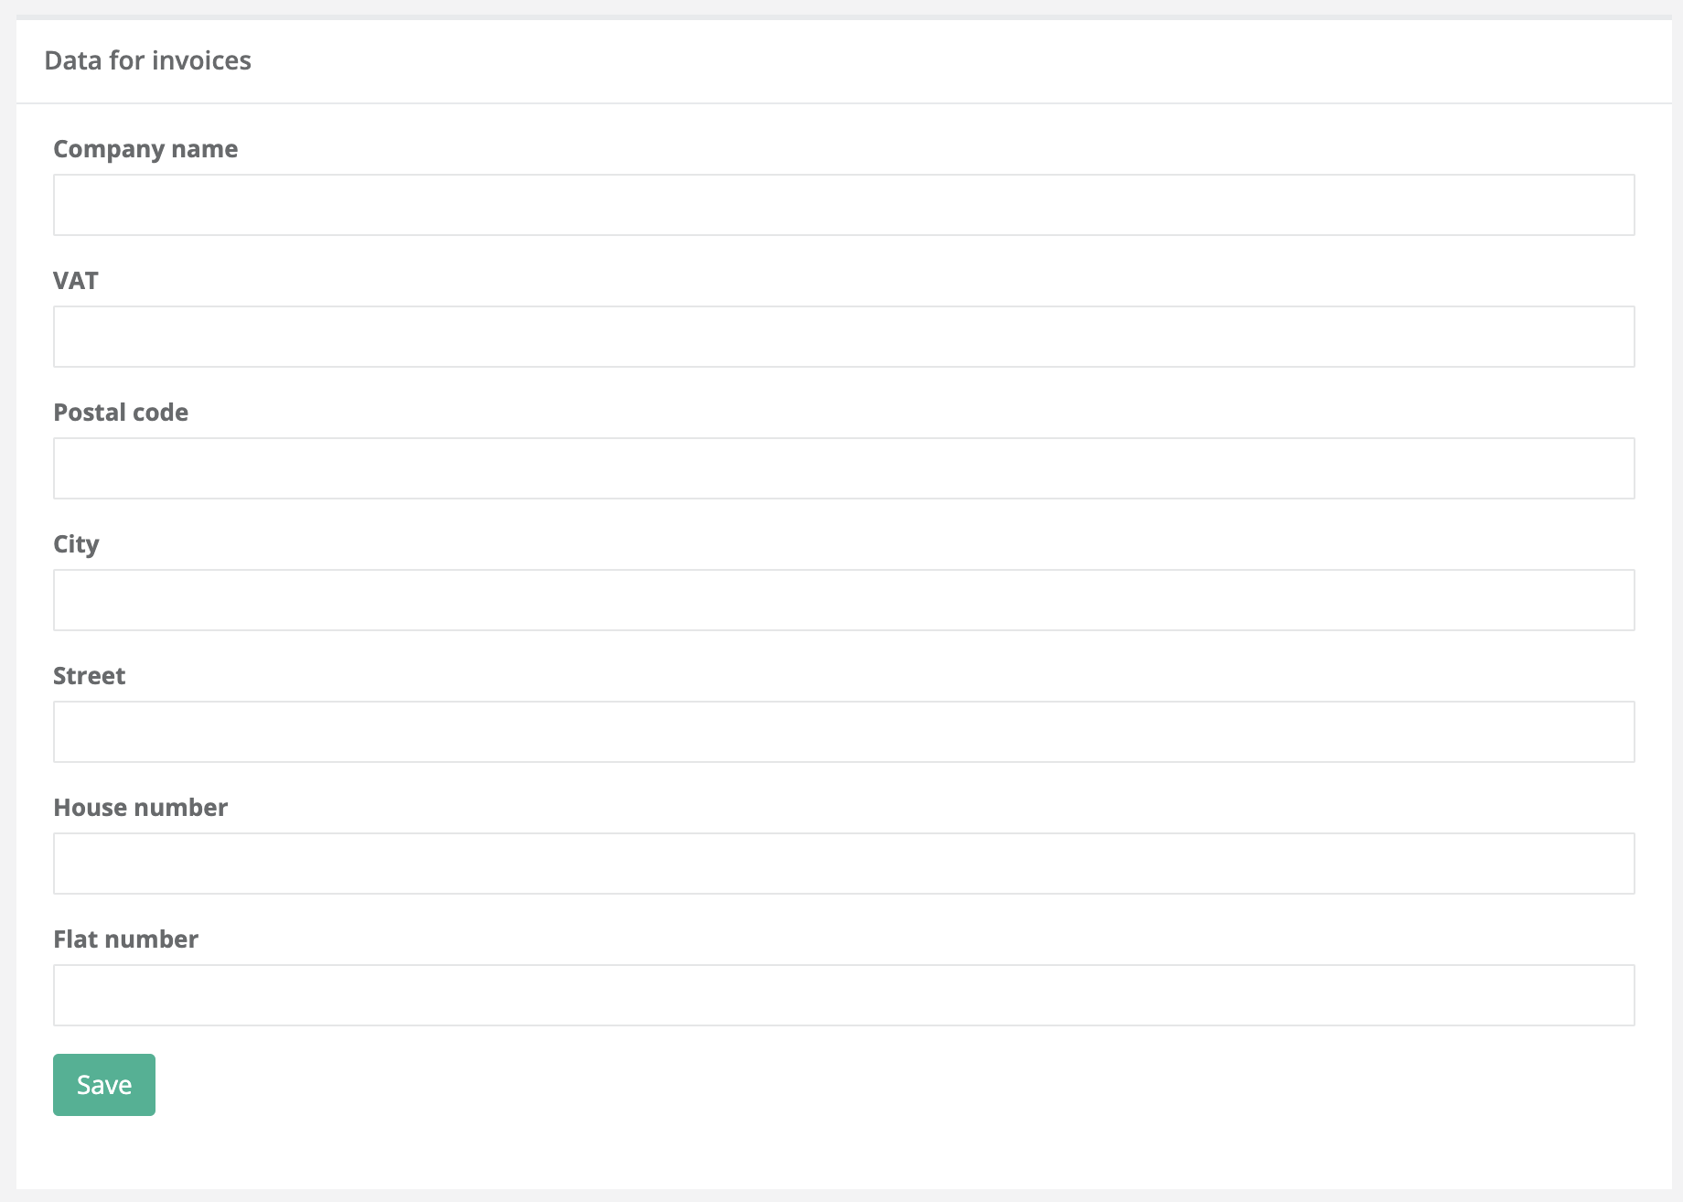Image resolution: width=1683 pixels, height=1202 pixels.
Task: Save the invoice data with Save button
Action: [104, 1085]
